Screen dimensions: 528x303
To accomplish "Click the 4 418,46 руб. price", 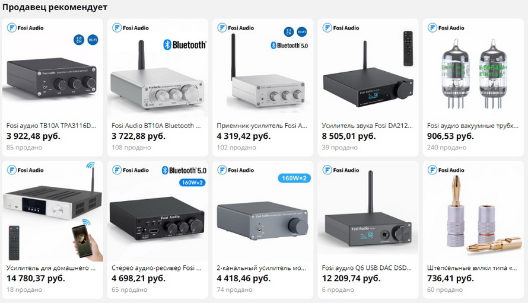I will click(243, 279).
